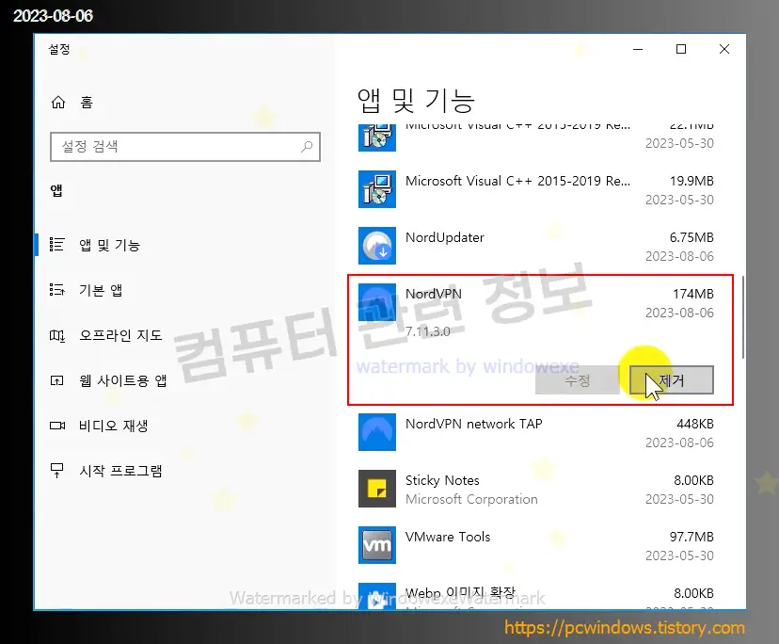Minimize the 설정 window
The width and height of the screenshot is (779, 644).
[638, 49]
